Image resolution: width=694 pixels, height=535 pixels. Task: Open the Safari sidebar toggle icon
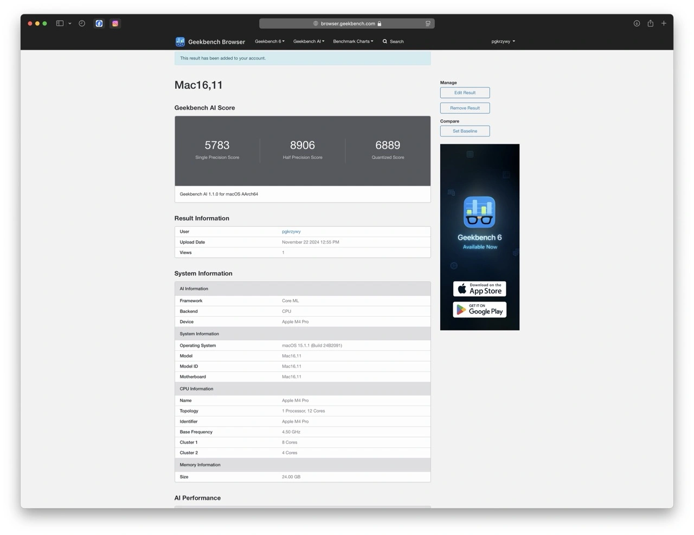pyautogui.click(x=60, y=23)
